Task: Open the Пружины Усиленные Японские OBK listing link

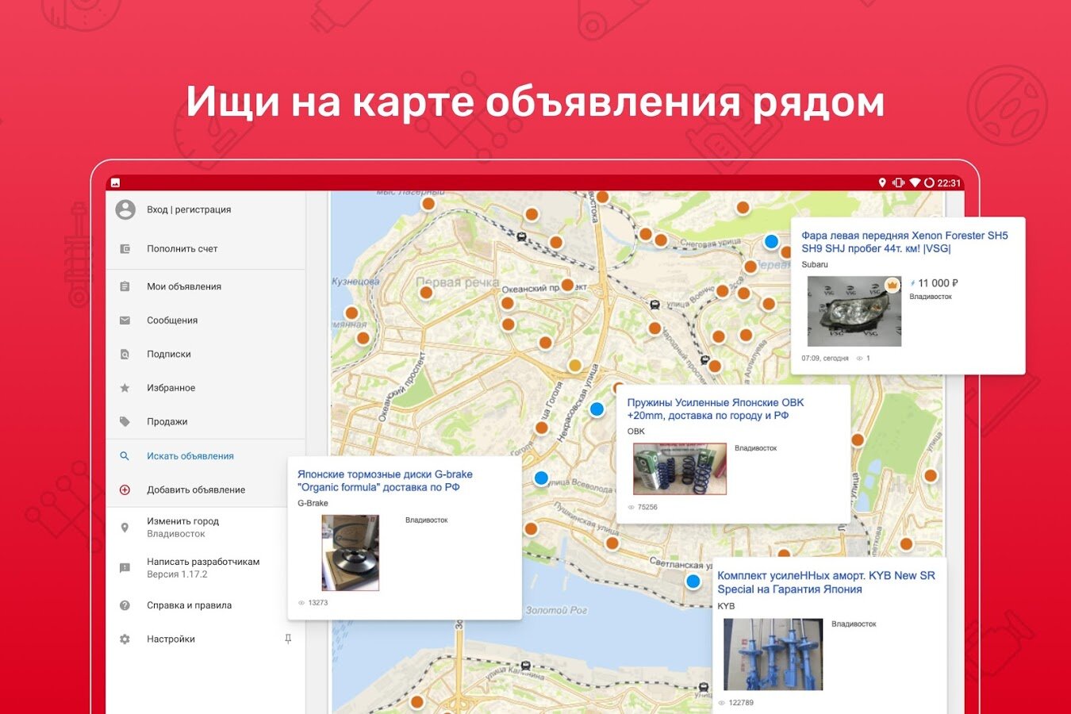Action: coord(715,409)
